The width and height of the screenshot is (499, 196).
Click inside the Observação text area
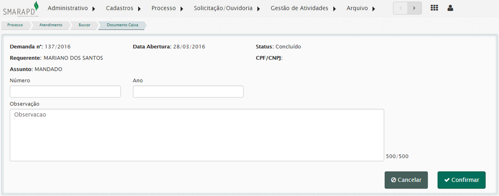click(x=197, y=135)
